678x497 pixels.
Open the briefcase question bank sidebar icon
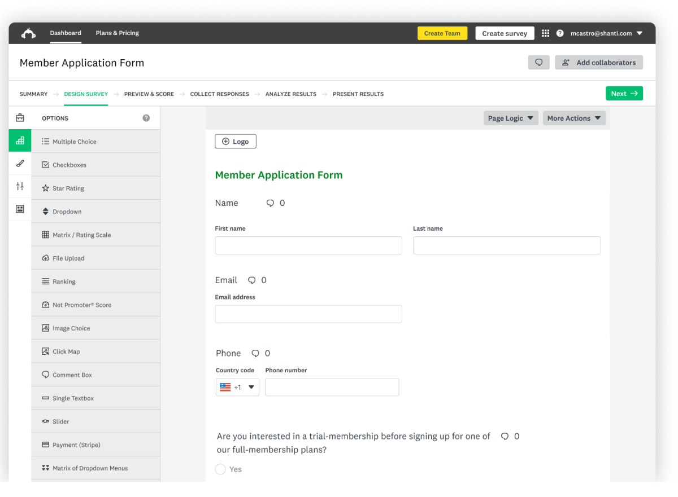coord(20,118)
